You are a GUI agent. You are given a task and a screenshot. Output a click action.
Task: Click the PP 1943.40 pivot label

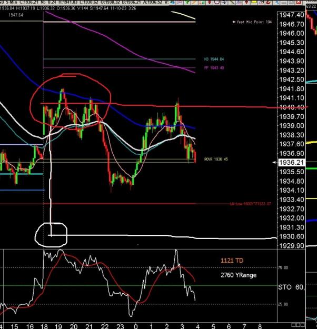214,68
